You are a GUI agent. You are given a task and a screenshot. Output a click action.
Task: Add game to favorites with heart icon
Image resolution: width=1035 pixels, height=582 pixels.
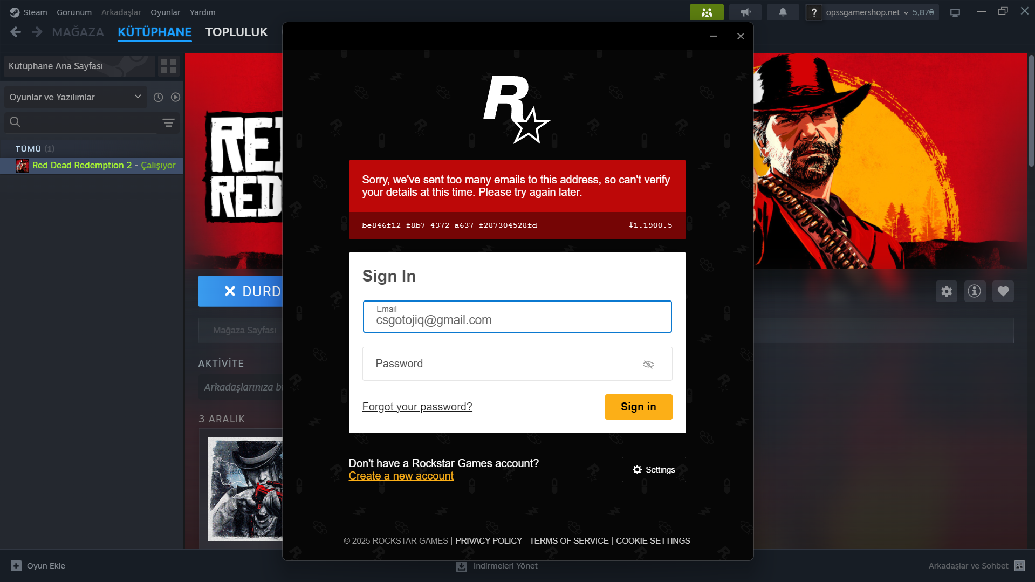tap(1003, 291)
